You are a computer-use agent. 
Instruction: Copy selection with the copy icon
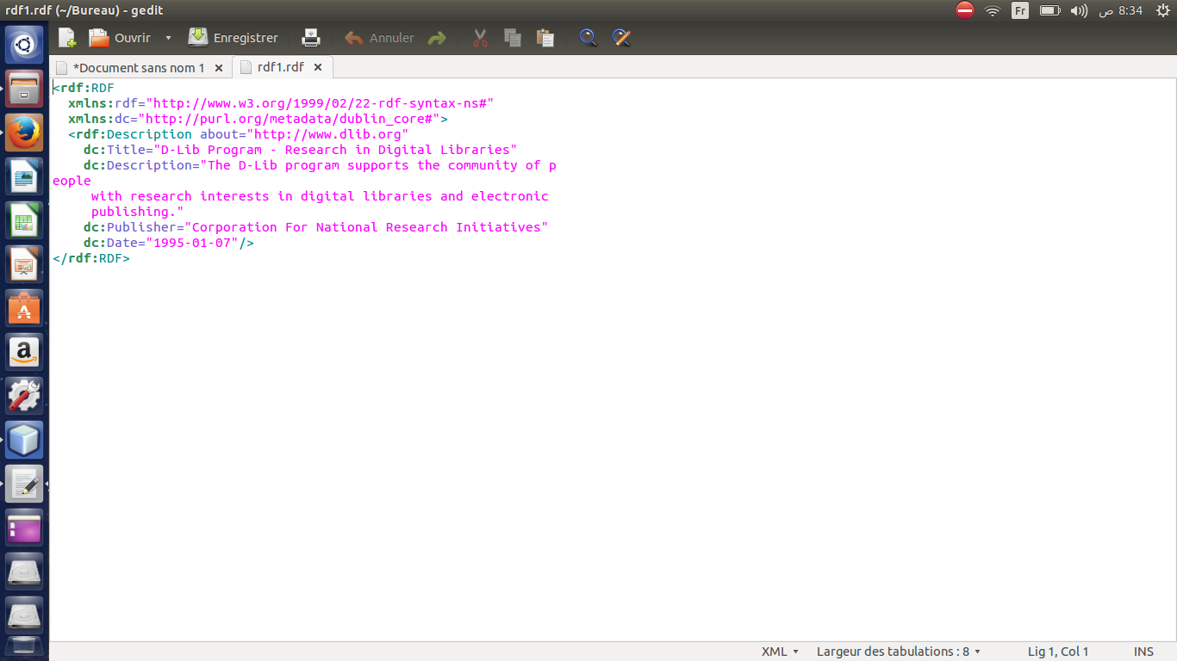point(513,38)
